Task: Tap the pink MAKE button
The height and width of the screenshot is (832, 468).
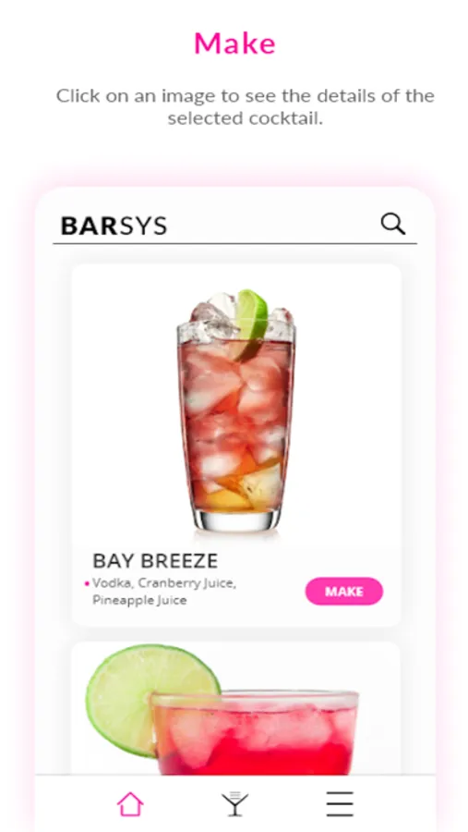Action: [x=344, y=591]
